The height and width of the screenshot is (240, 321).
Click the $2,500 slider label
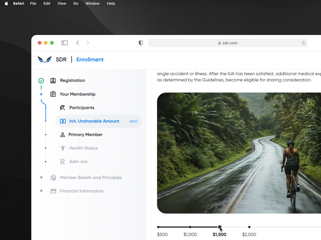(x=249, y=234)
